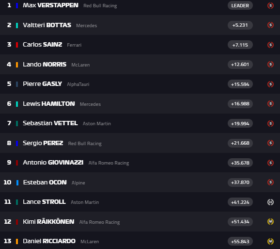Click the LEADER badge for Verstappen
280x249 pixels.
tap(240, 5)
